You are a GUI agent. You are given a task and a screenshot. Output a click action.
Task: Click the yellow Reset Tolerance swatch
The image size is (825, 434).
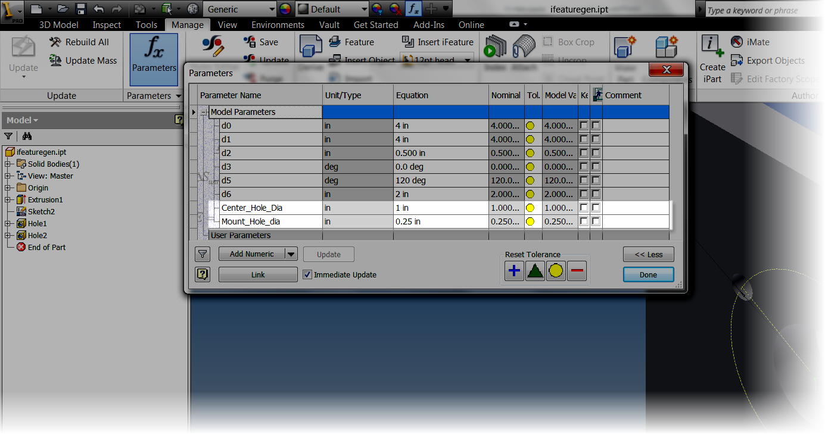[x=556, y=270]
